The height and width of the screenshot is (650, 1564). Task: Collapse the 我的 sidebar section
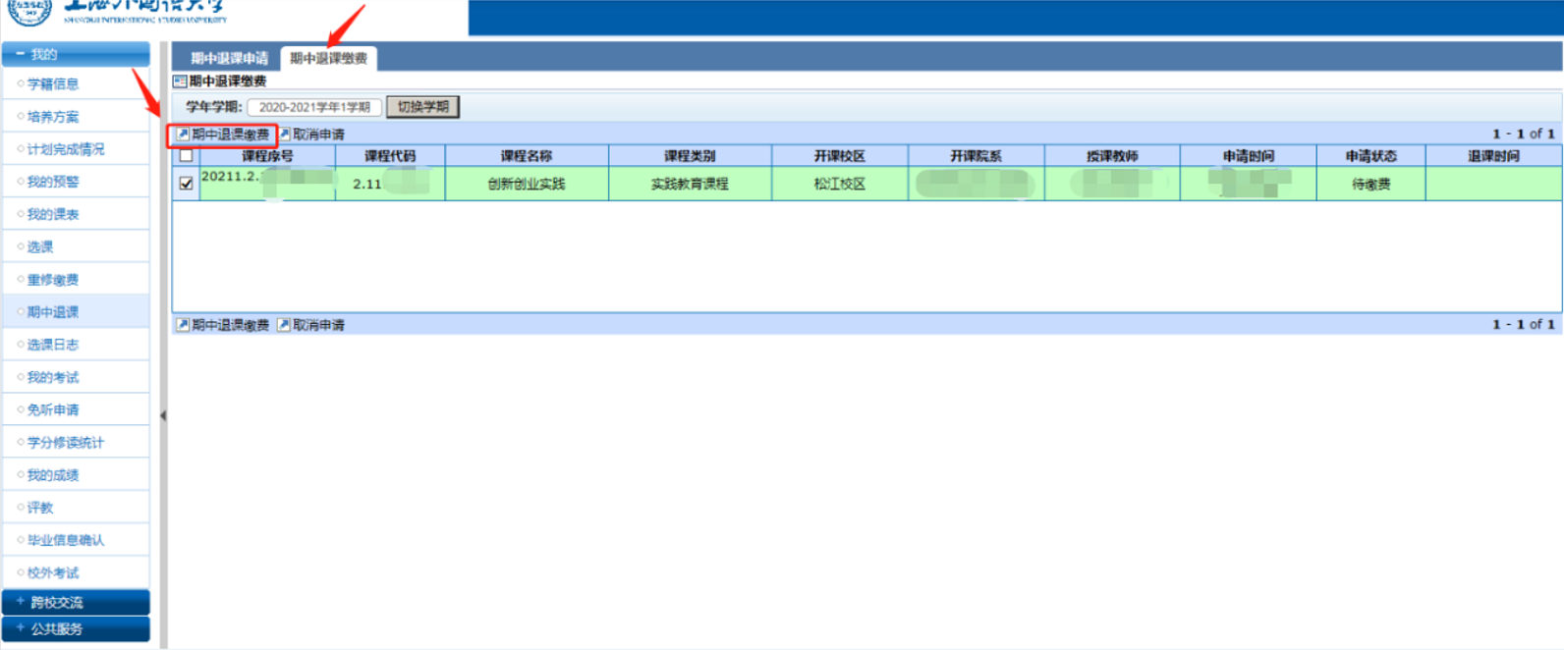21,54
